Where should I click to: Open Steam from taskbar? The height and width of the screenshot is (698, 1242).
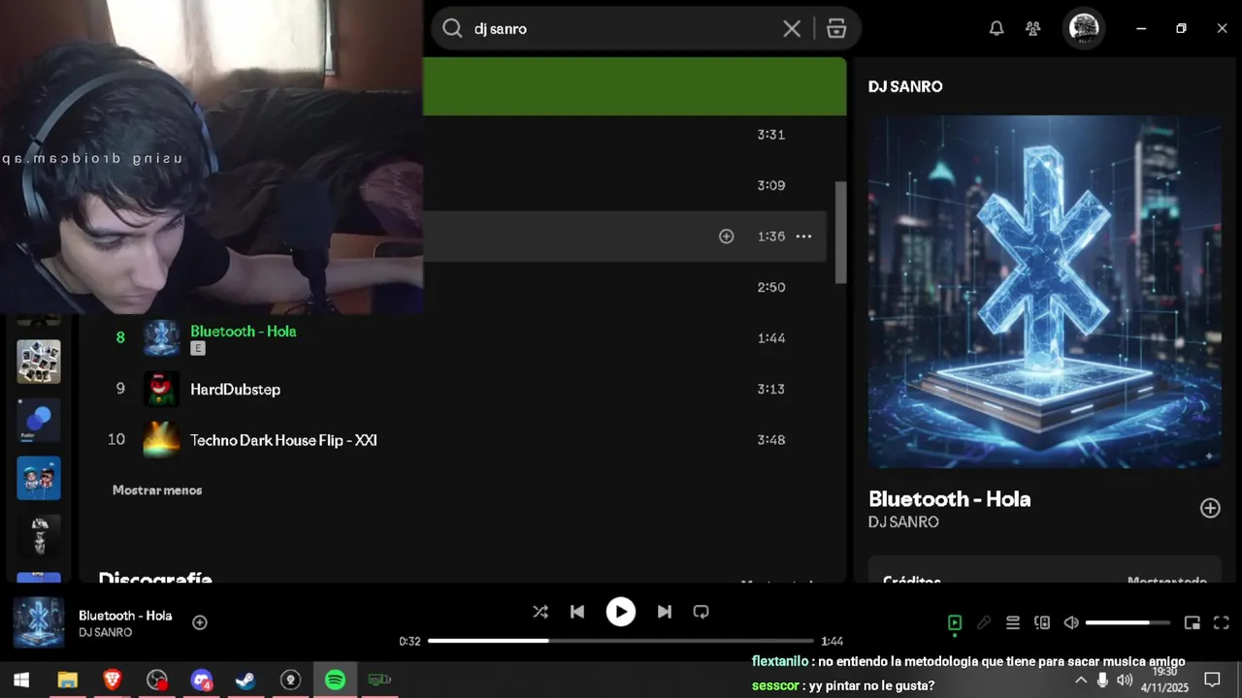tap(245, 681)
